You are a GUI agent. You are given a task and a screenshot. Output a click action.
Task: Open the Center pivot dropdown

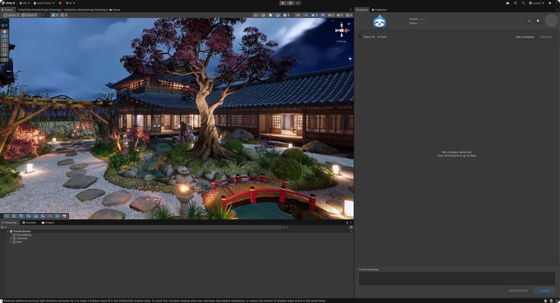[11, 15]
